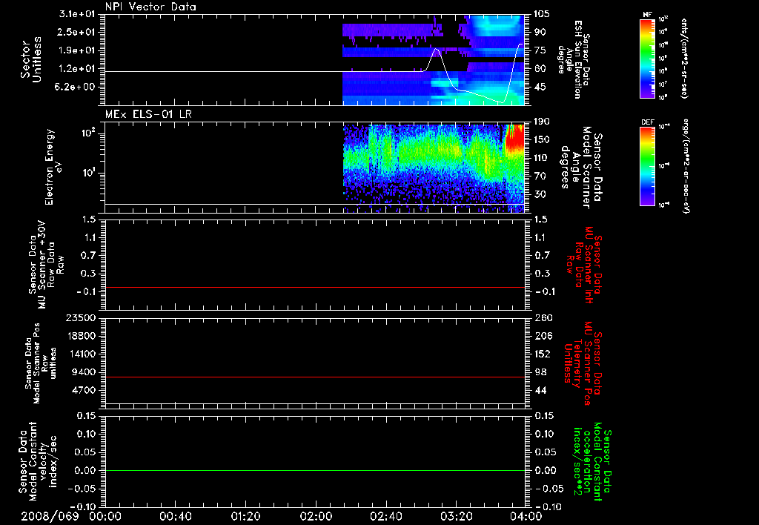
Task: Click the '2008/069' date label
Action: 50,516
